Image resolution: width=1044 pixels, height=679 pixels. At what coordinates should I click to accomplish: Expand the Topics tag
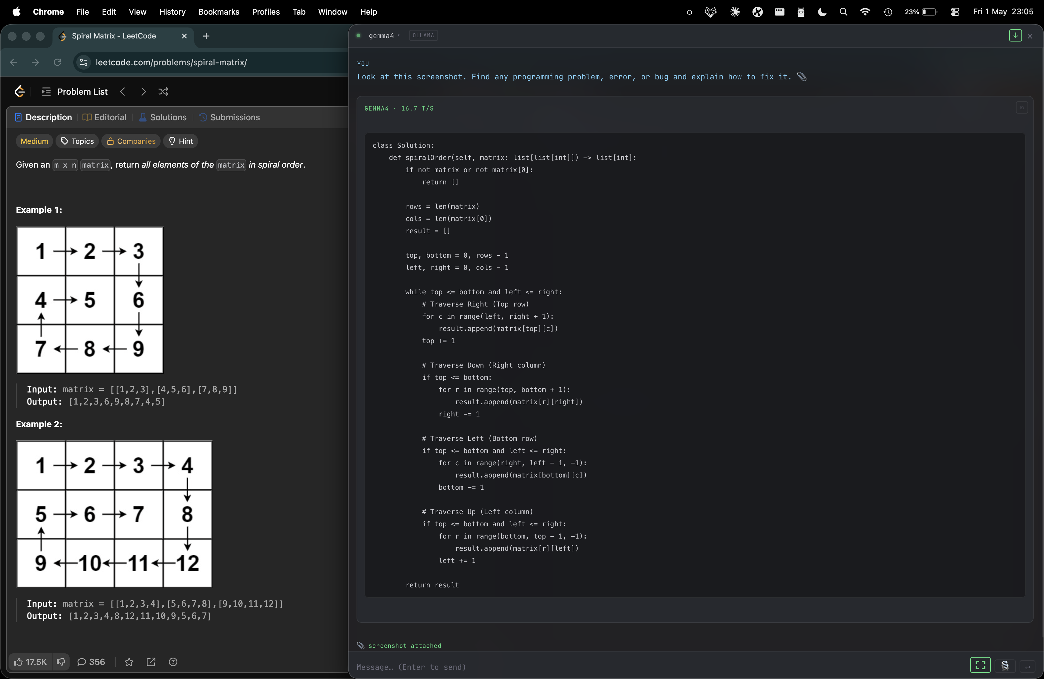click(77, 141)
